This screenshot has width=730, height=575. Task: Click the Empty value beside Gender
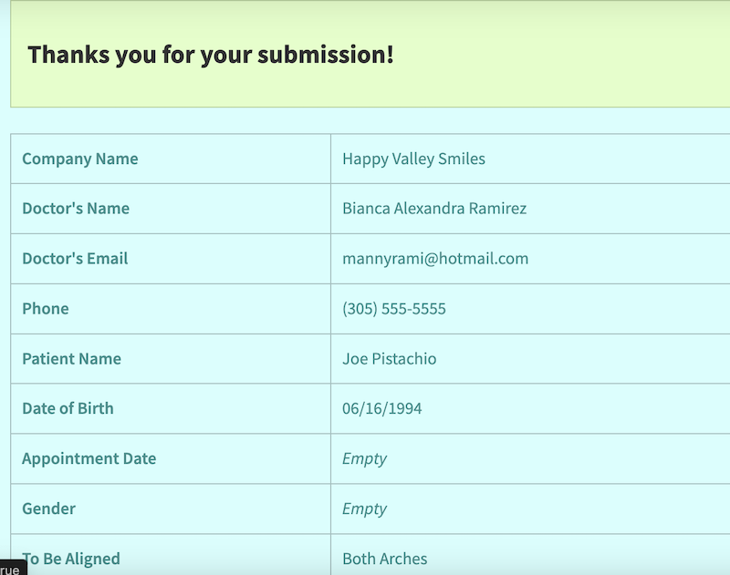coord(364,508)
